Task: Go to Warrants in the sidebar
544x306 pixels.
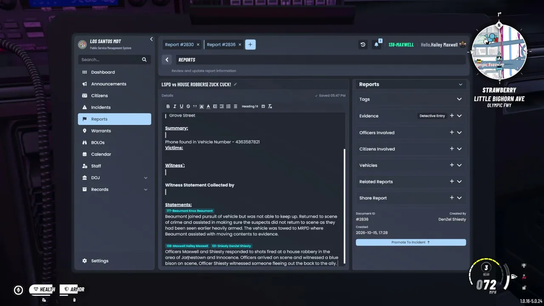Action: click(x=114, y=131)
